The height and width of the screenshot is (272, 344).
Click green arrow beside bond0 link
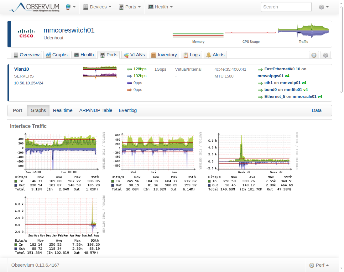point(260,90)
